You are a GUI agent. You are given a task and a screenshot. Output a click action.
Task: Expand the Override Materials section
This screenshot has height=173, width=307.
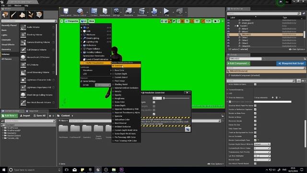(x=227, y=98)
